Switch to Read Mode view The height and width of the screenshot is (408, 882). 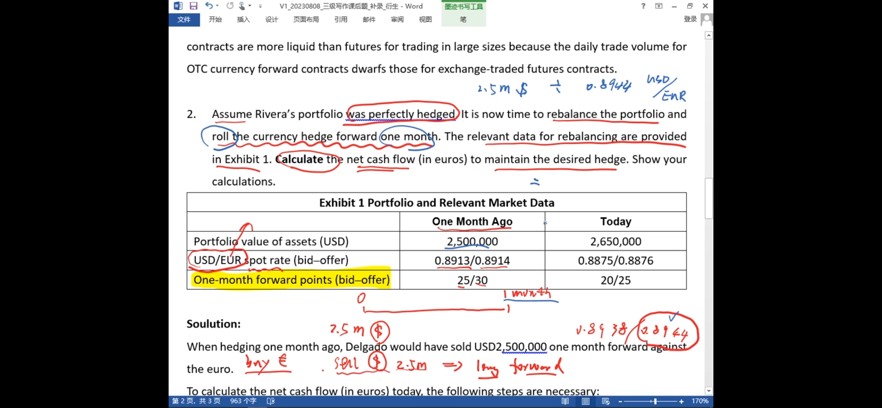(x=565, y=401)
